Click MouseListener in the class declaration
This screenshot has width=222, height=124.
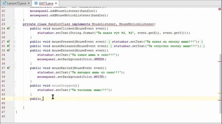coord(104,24)
